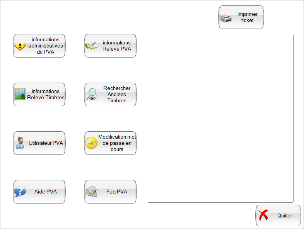The height and width of the screenshot is (229, 304).
Task: Click the magnifying glass search icon
Action: pos(92,94)
